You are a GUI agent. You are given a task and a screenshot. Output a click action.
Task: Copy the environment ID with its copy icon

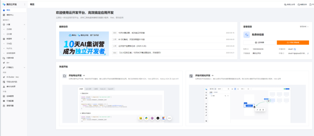click(x=308, y=53)
